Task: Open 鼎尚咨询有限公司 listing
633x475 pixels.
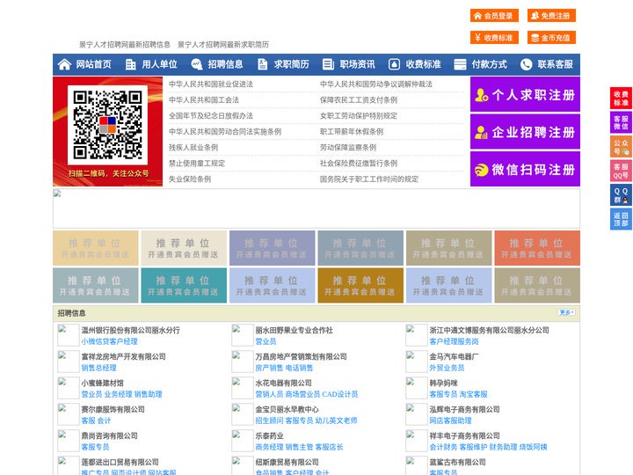Action: pyautogui.click(x=109, y=435)
